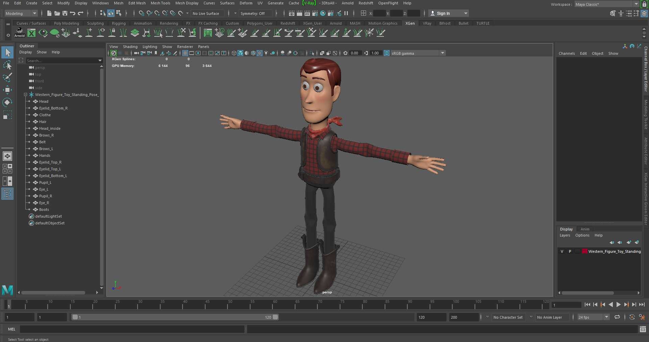649x342 pixels.
Task: Click the Open Scene folder icon
Action: [57, 13]
